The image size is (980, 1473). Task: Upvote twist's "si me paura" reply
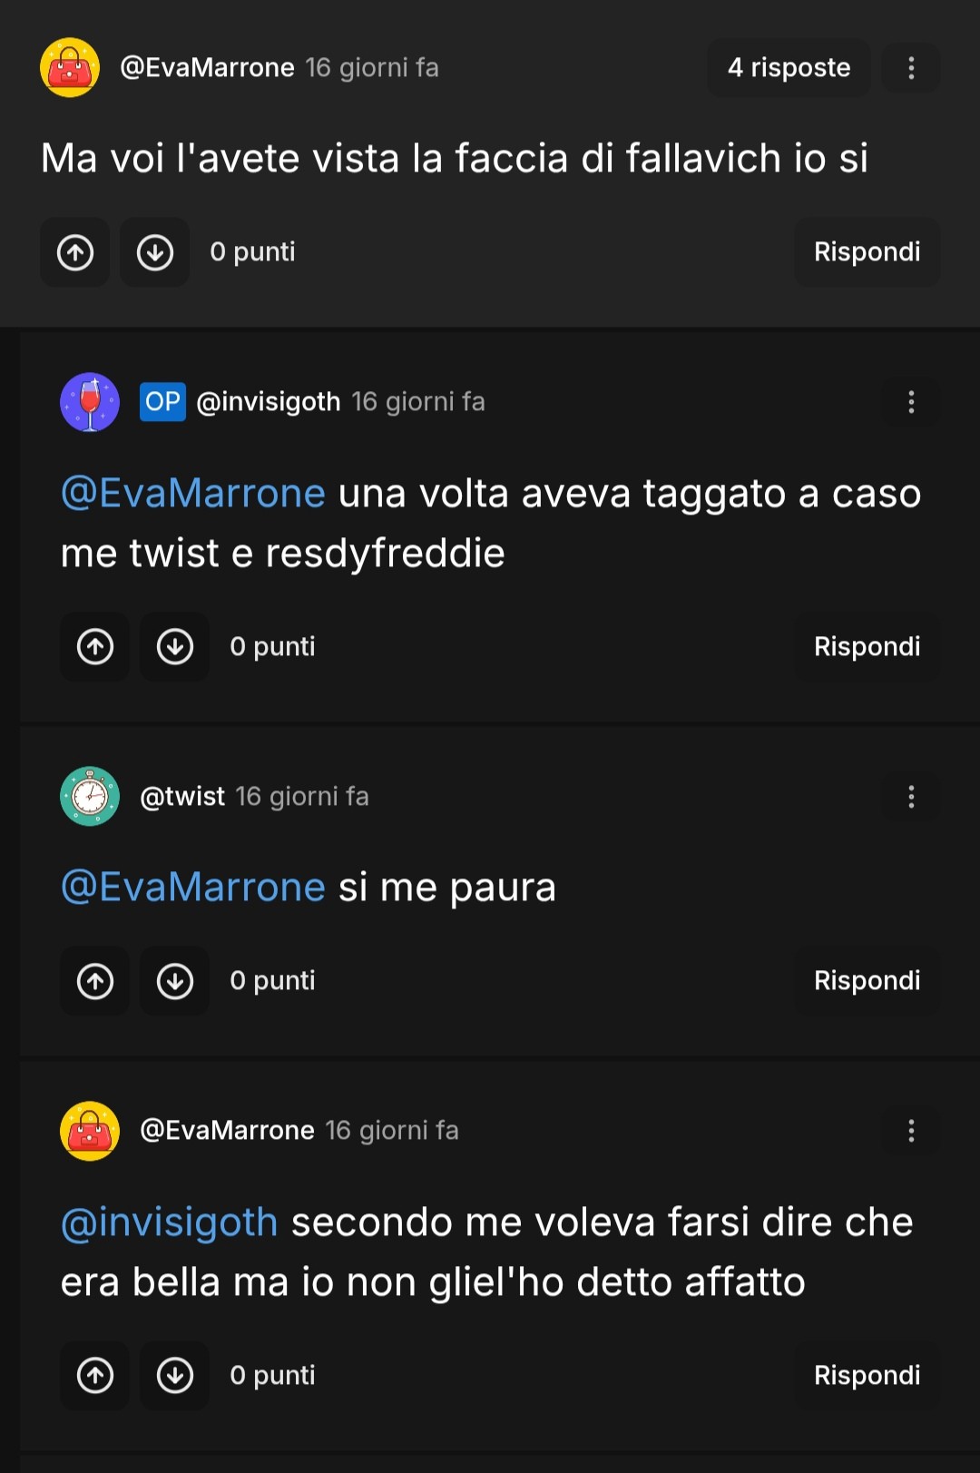tap(95, 981)
